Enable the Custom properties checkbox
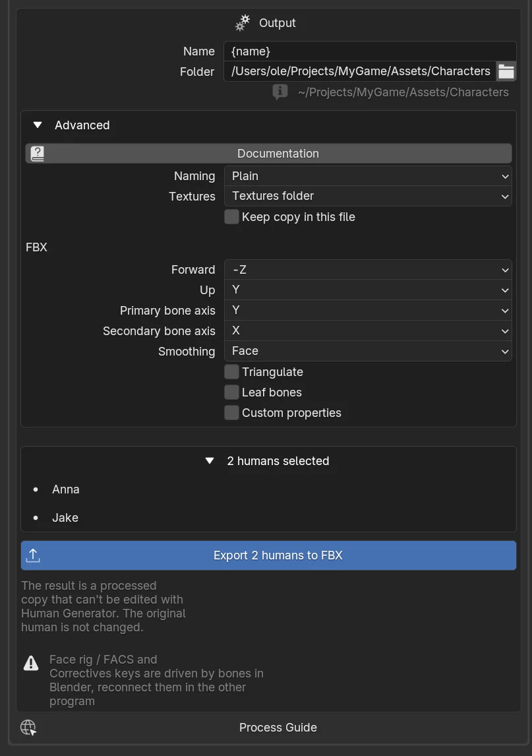 pos(232,413)
